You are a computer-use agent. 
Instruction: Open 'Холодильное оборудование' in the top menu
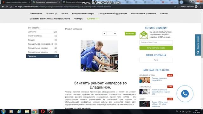112,13
